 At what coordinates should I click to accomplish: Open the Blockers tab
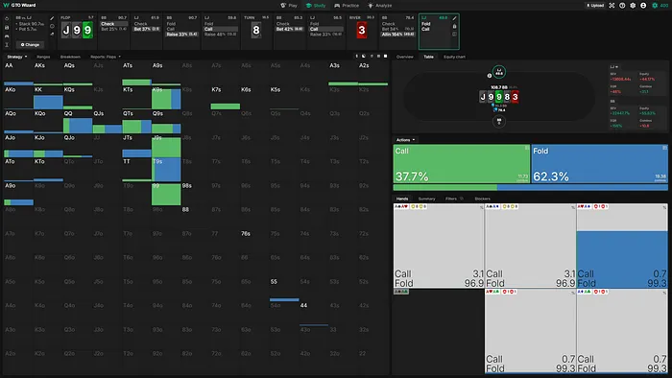[482, 199]
